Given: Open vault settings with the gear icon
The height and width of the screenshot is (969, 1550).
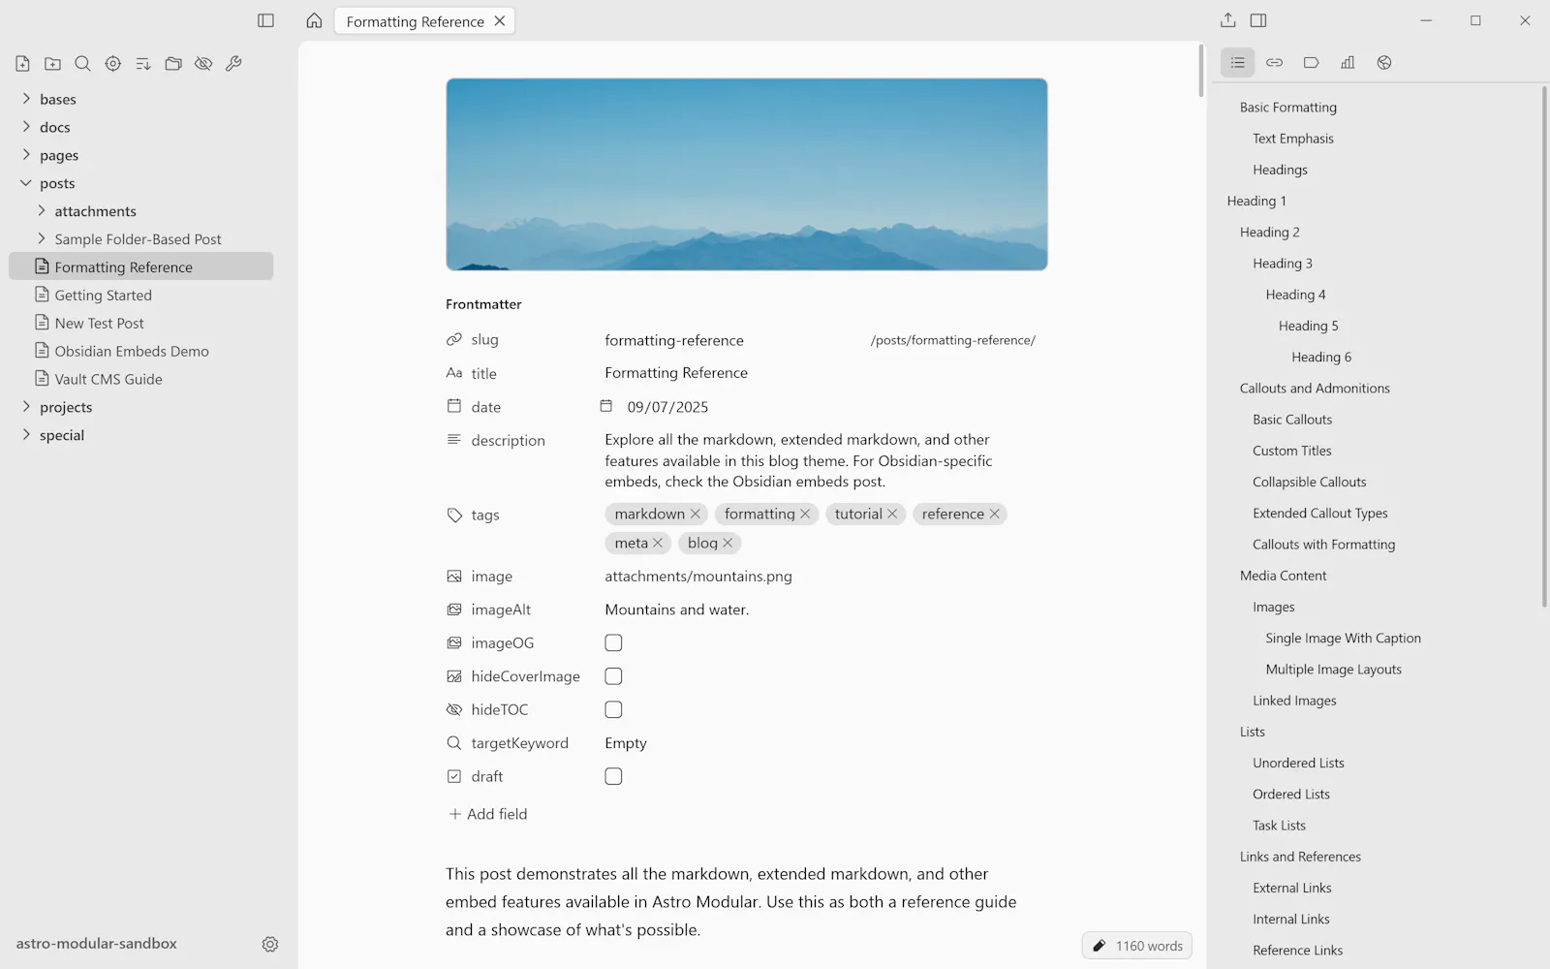Looking at the screenshot, I should [270, 944].
